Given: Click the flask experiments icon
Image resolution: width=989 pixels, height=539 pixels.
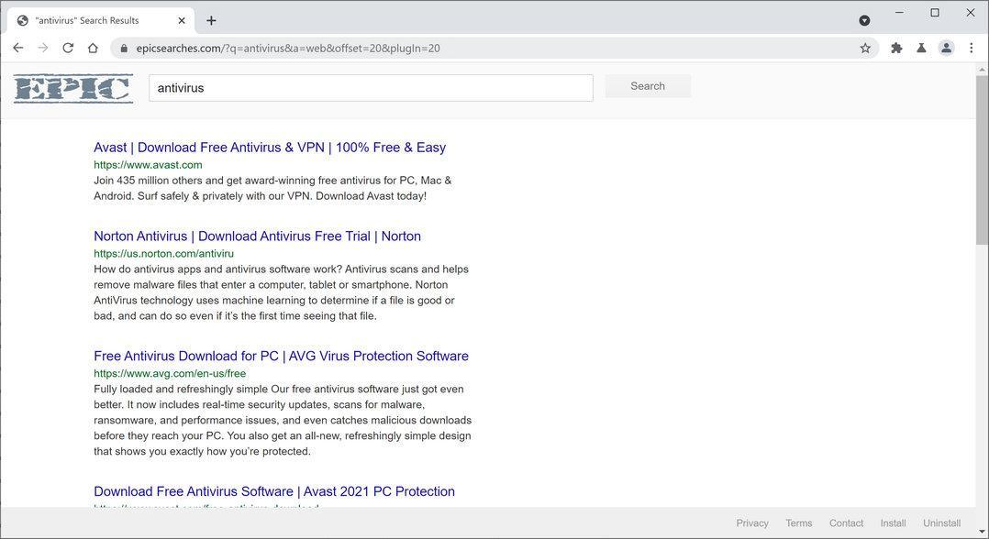Looking at the screenshot, I should (921, 48).
